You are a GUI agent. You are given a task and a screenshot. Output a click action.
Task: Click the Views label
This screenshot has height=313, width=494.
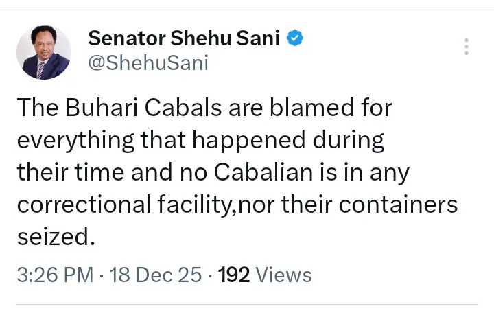[x=285, y=275]
